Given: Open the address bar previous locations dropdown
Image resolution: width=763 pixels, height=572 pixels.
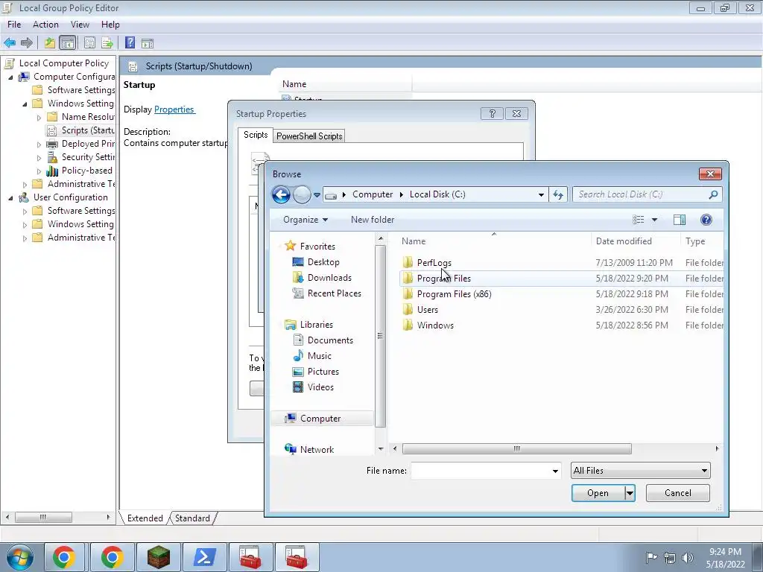Looking at the screenshot, I should click(x=541, y=194).
